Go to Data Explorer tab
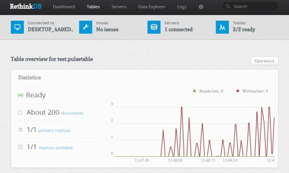 tap(152, 7)
